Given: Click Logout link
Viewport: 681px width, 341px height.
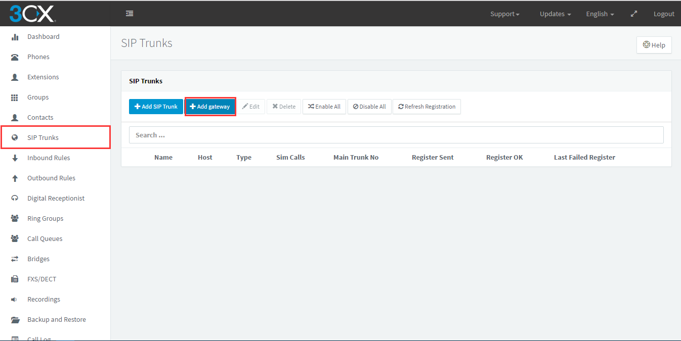Looking at the screenshot, I should coord(664,14).
